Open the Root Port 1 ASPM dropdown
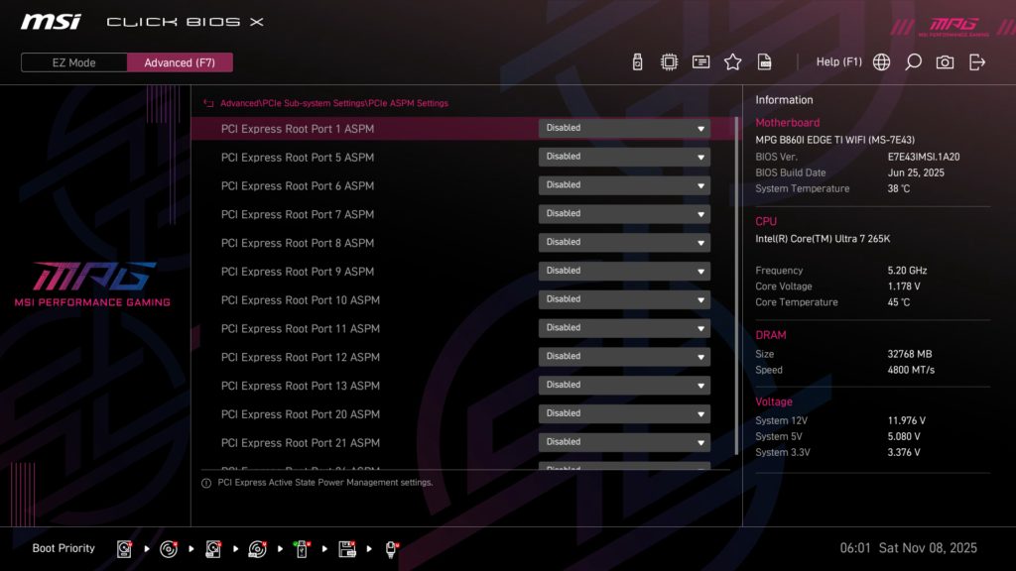Screen dimensions: 1016x571 (x=624, y=128)
